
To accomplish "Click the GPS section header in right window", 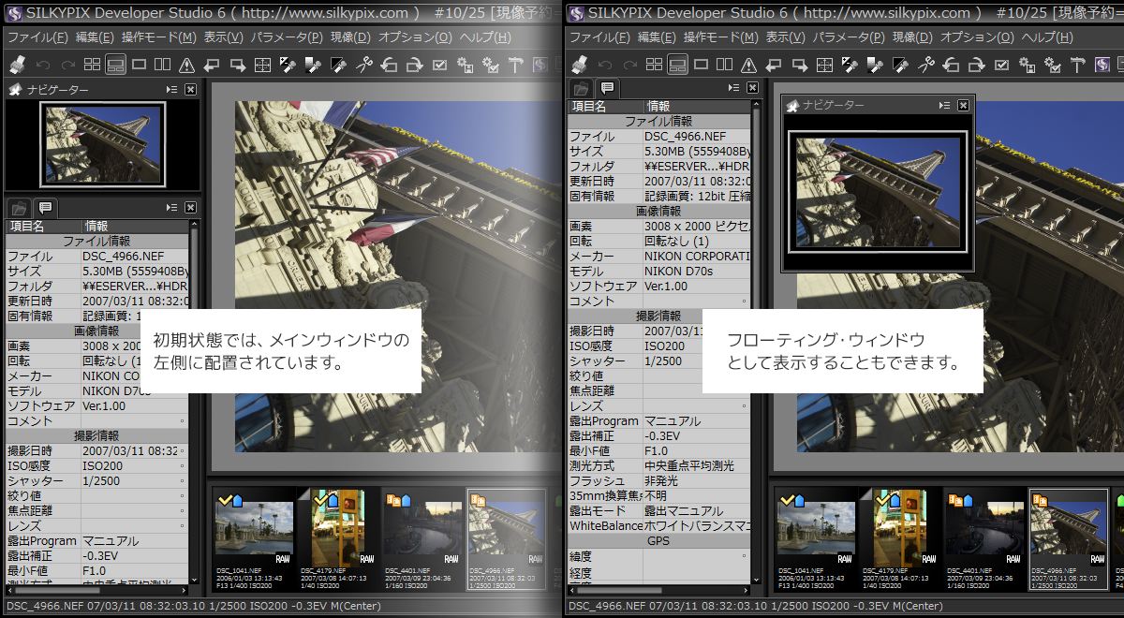I will 658,541.
